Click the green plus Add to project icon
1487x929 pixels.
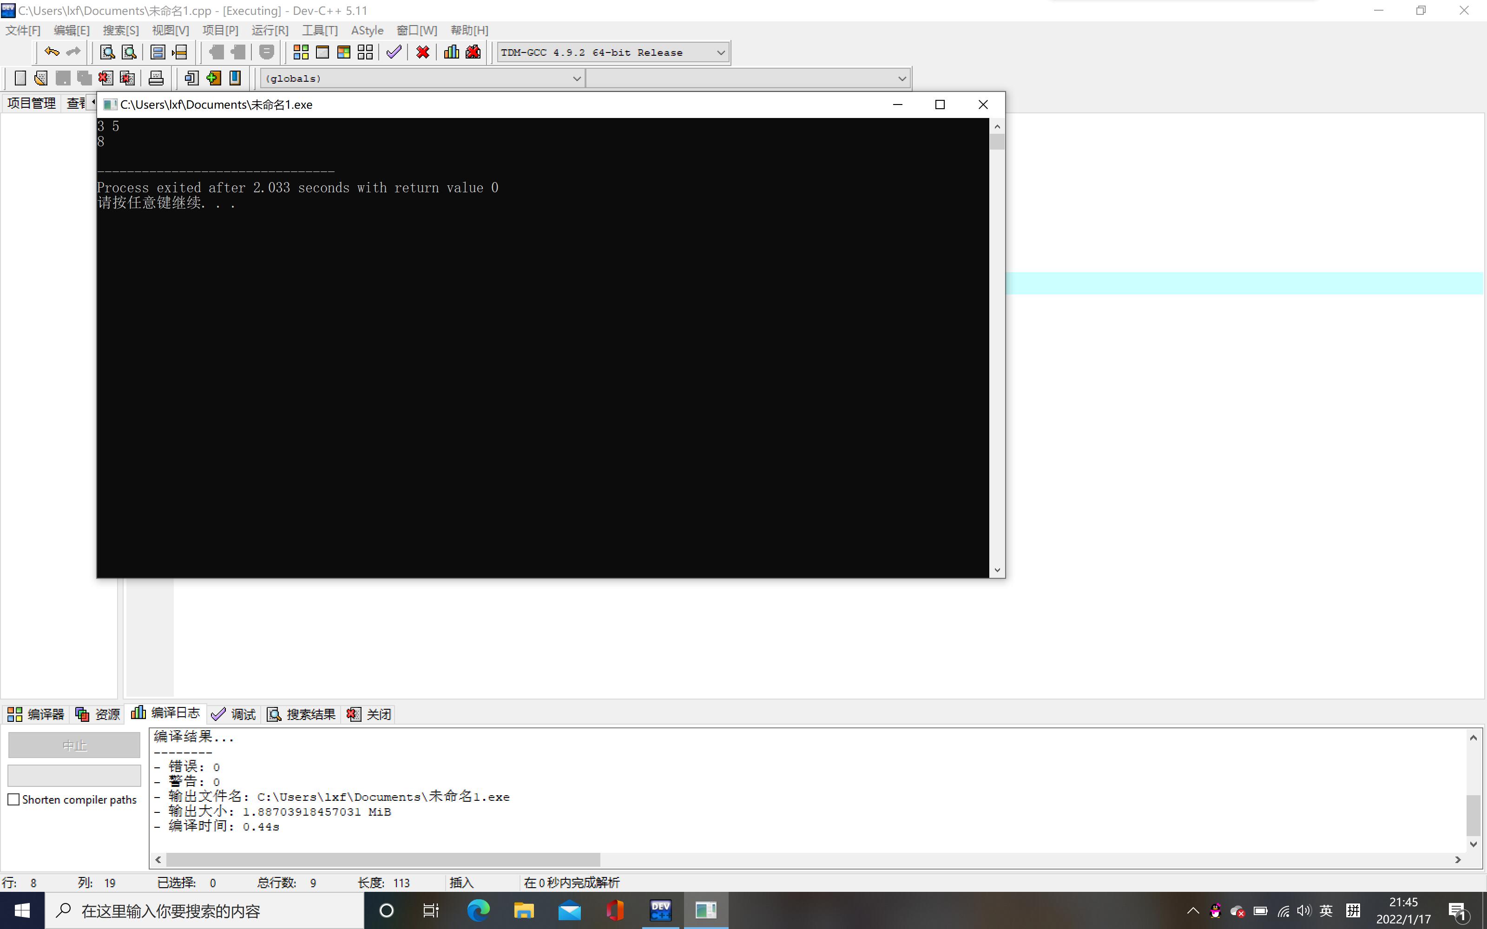[213, 78]
